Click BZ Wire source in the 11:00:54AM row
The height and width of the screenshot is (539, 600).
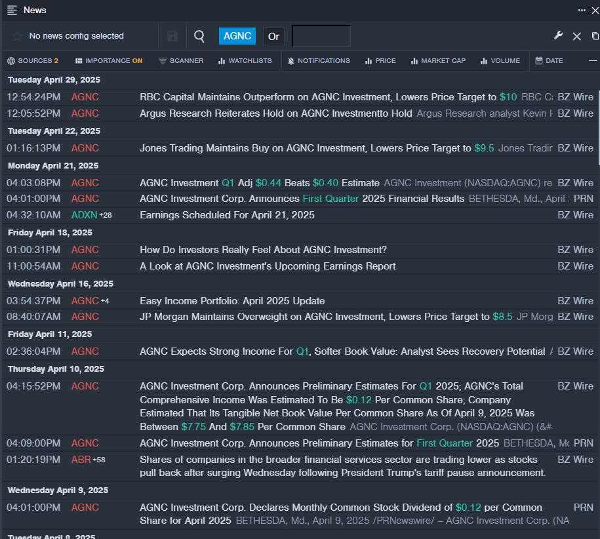(x=576, y=267)
